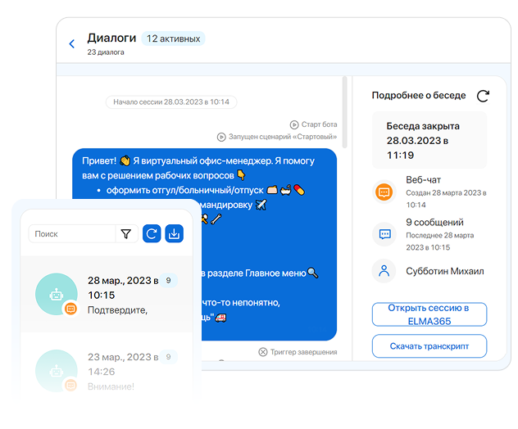Click 'Подтвердите,' preview text in dialog list
The width and height of the screenshot is (518, 429).
coord(117,310)
